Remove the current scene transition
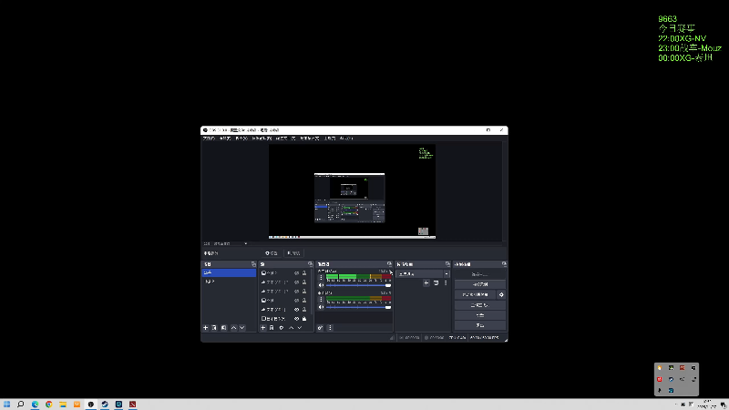This screenshot has width=729, height=410. coord(436,282)
